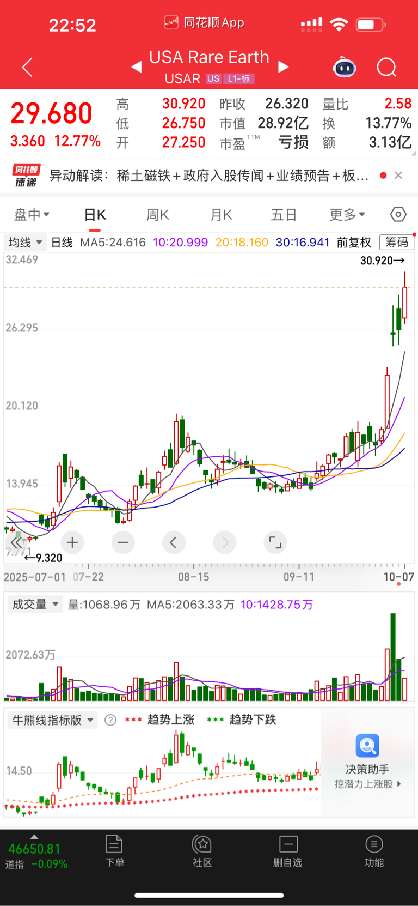Select the 周K tab
Viewport: 418px width, 906px height.
coord(158,215)
